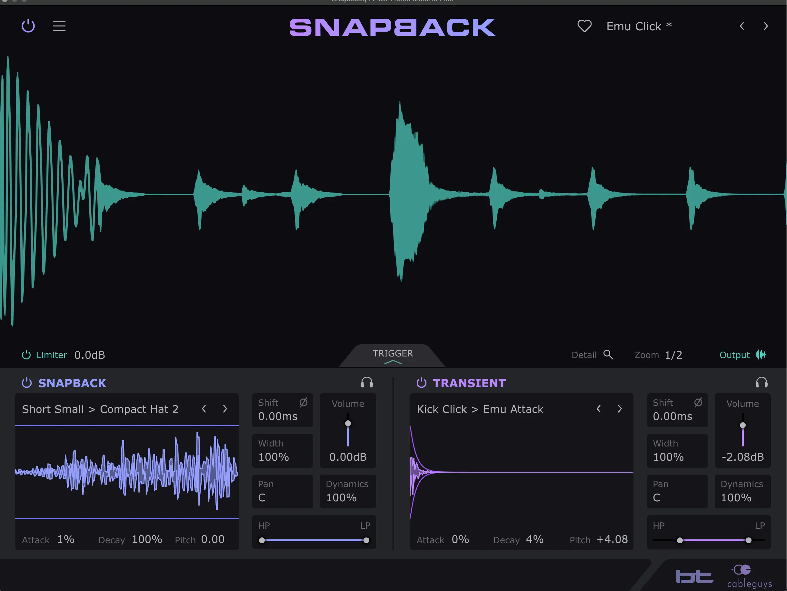The image size is (787, 591).
Task: Open the hamburger menu
Action: tap(59, 26)
